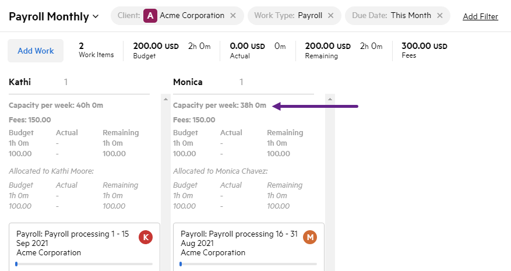Select the Monica column header
511x271 pixels.
tap(188, 82)
